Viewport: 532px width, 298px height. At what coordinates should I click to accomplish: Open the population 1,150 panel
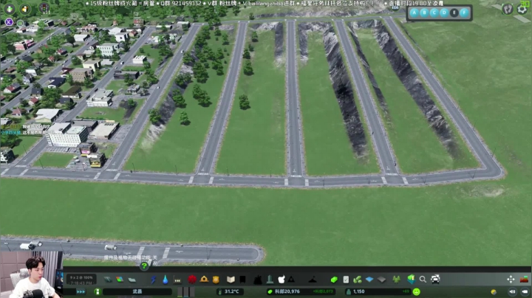tap(378, 291)
